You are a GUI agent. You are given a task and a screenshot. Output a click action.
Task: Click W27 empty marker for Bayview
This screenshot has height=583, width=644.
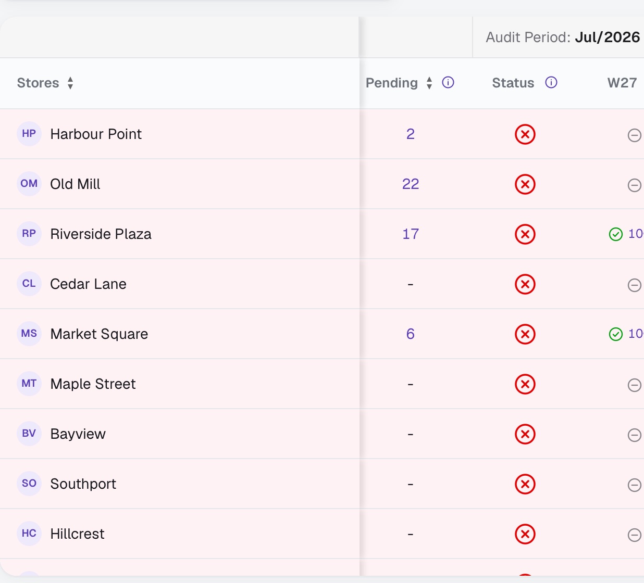[634, 435]
